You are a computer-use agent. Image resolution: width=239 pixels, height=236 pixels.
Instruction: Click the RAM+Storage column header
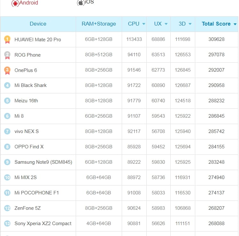tap(99, 24)
